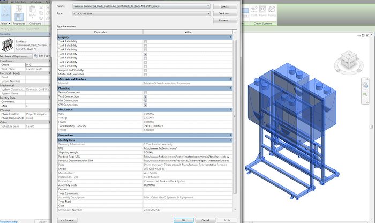Image resolution: width=375 pixels, height=223 pixels.
Task: Click the Offset value field in Properties
Action: [x=37, y=65]
